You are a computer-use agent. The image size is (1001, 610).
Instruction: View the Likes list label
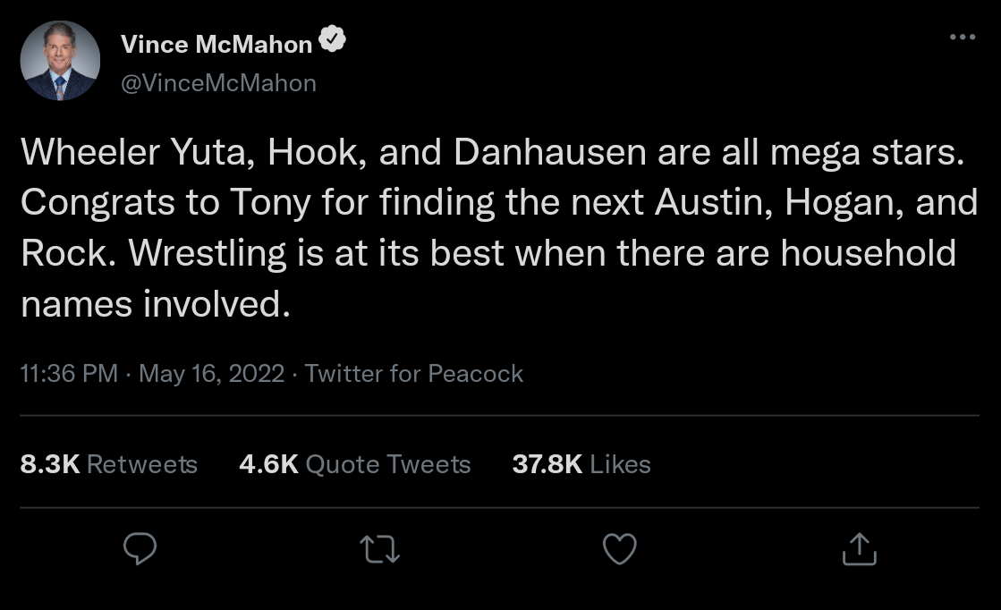(x=621, y=464)
